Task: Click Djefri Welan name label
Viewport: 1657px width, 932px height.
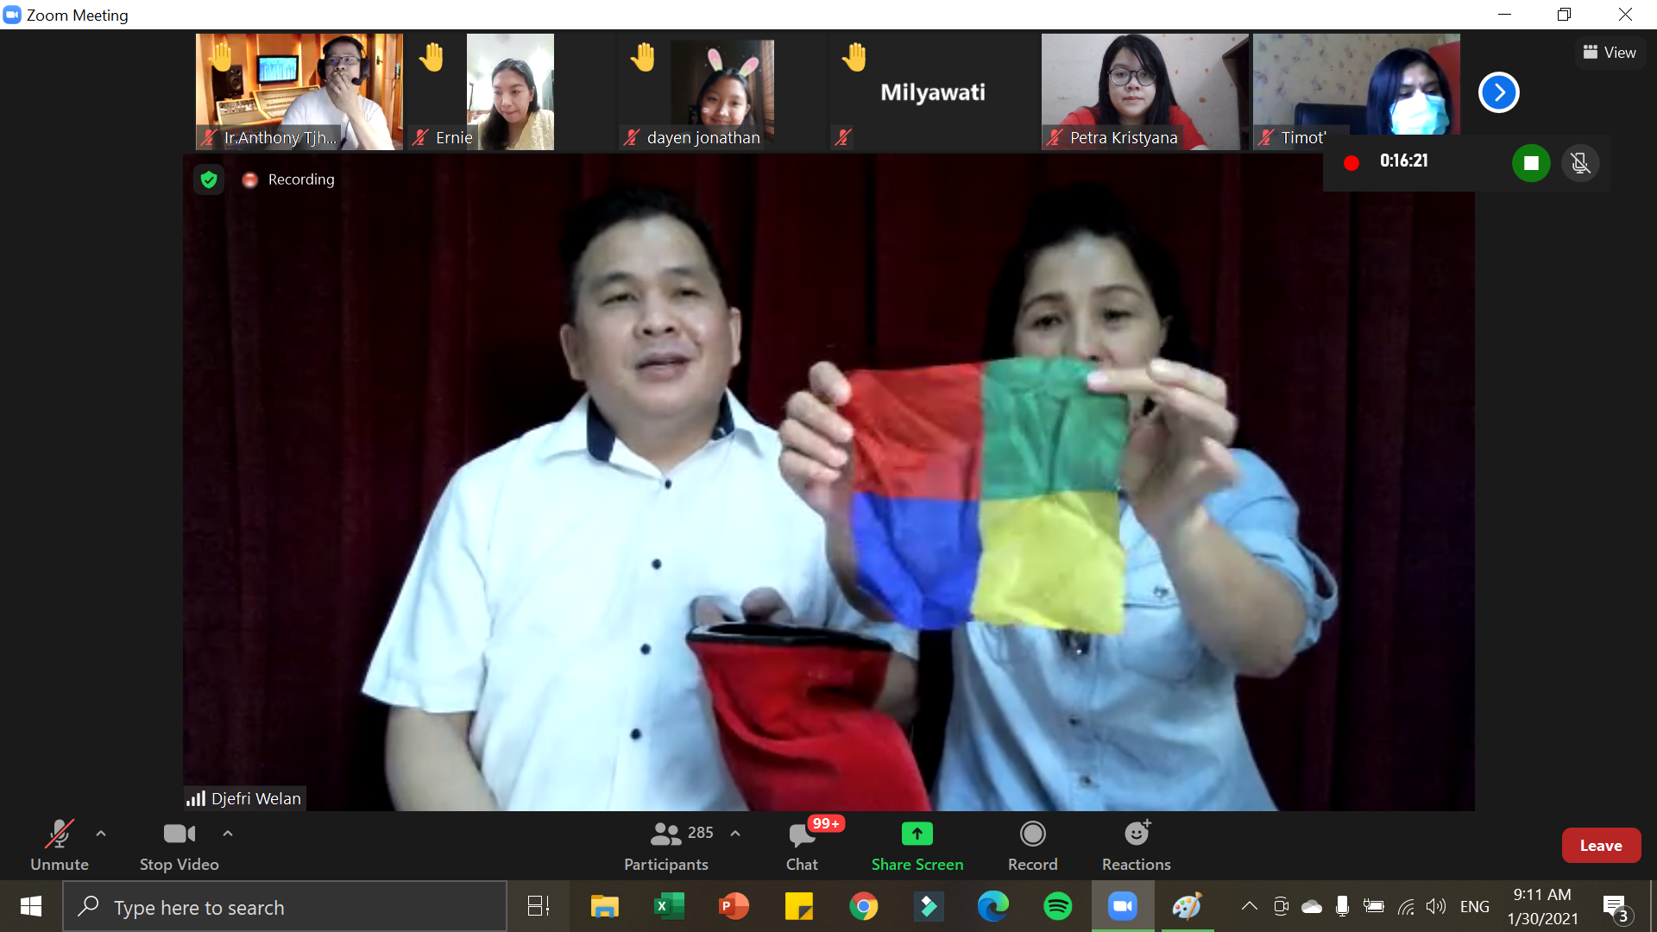Action: [256, 798]
